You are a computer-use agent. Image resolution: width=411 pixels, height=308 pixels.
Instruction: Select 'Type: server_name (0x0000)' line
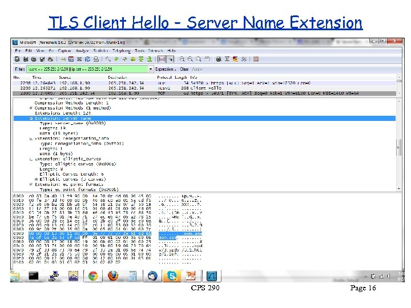[72, 123]
